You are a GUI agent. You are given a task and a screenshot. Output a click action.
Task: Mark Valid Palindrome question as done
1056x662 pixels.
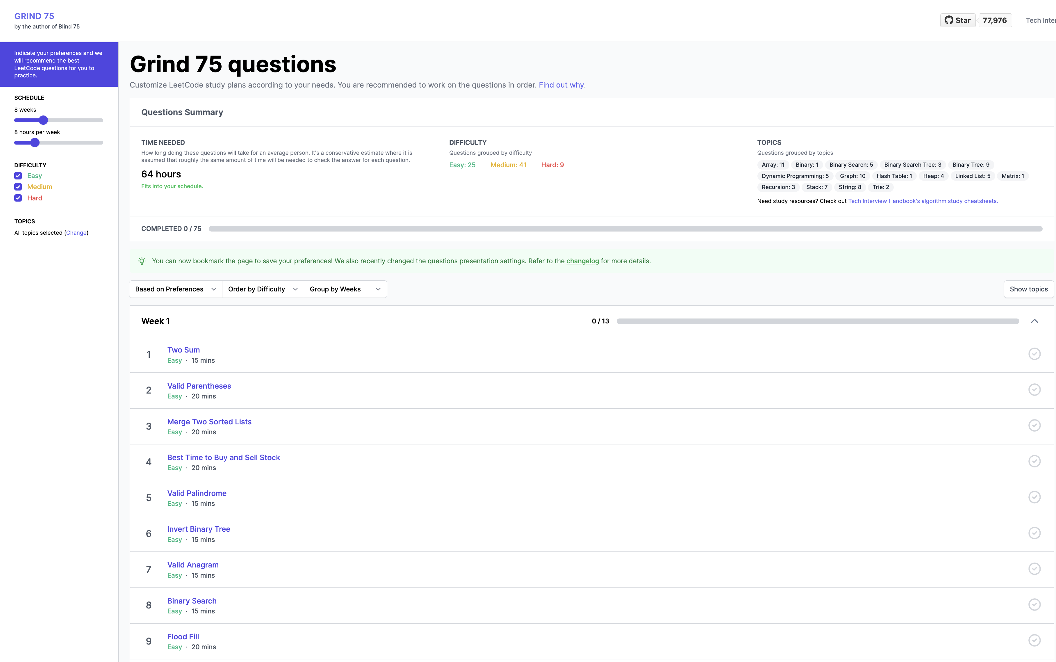[x=1034, y=497]
